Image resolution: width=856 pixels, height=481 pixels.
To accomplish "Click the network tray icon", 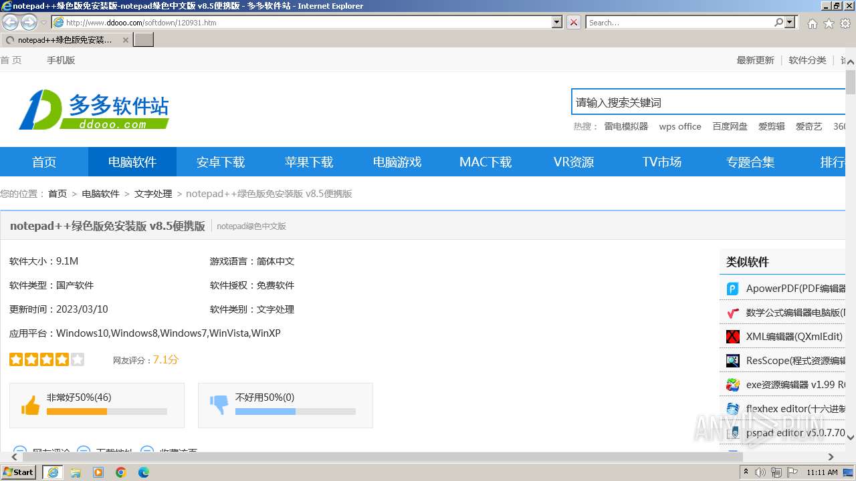I will (x=776, y=472).
